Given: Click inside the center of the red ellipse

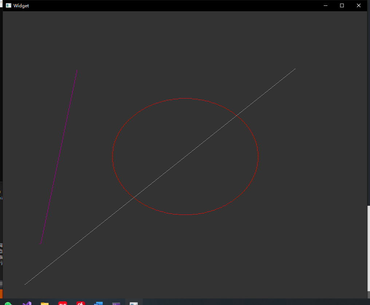Looking at the screenshot, I should point(185,156).
